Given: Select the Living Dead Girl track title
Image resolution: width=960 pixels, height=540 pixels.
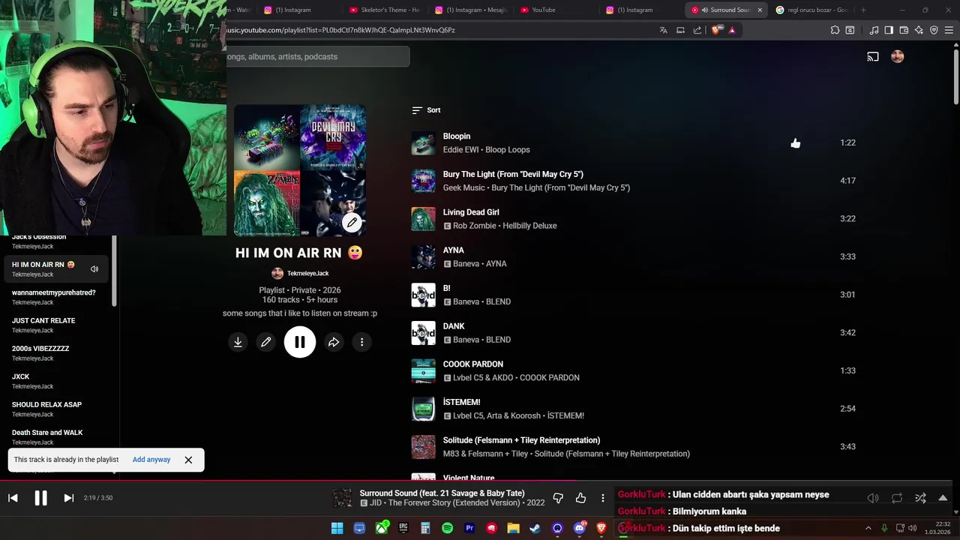Looking at the screenshot, I should pyautogui.click(x=471, y=212).
